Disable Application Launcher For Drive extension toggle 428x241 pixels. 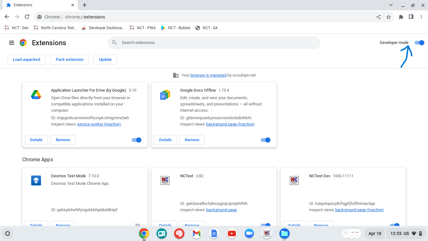[x=137, y=140]
